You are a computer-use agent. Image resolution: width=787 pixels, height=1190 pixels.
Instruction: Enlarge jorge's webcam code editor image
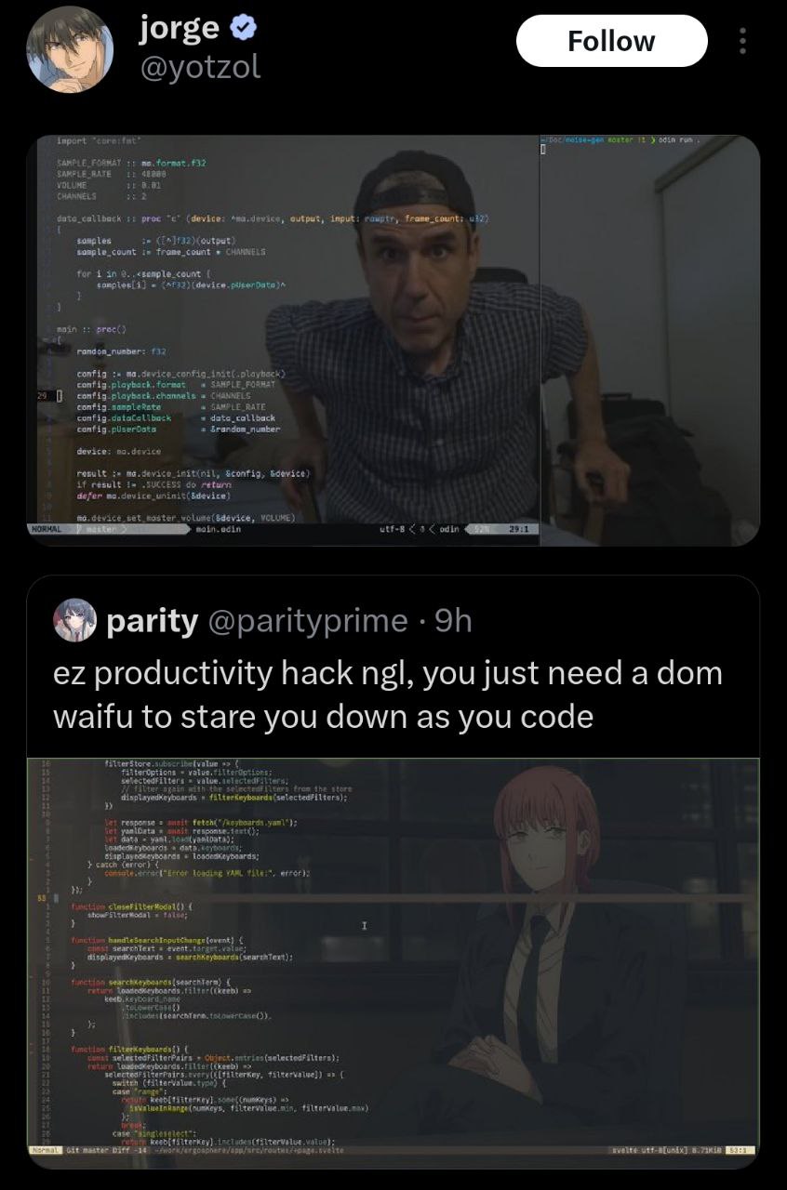tap(393, 340)
